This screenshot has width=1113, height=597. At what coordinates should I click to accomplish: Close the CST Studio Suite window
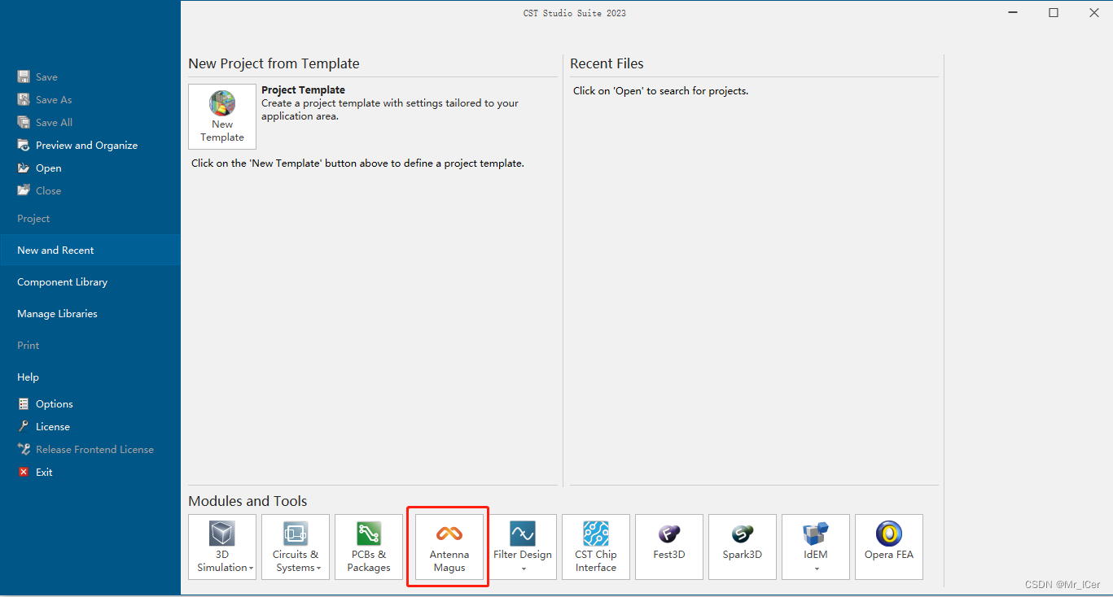(1093, 13)
